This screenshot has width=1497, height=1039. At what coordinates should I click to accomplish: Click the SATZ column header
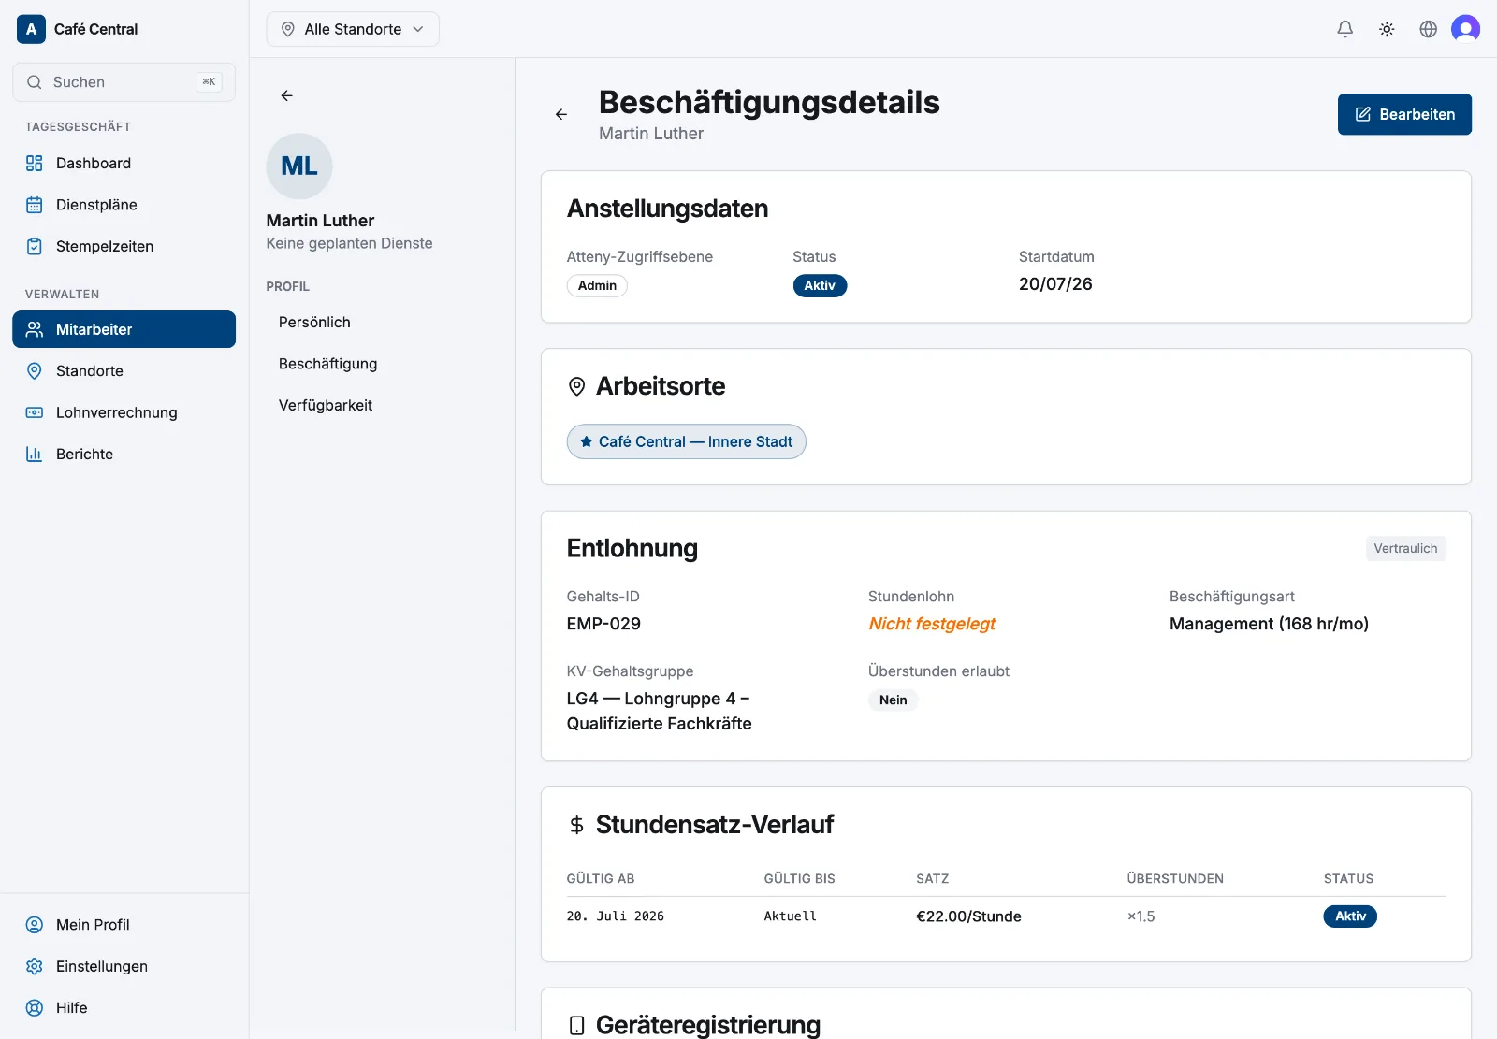[x=933, y=878]
